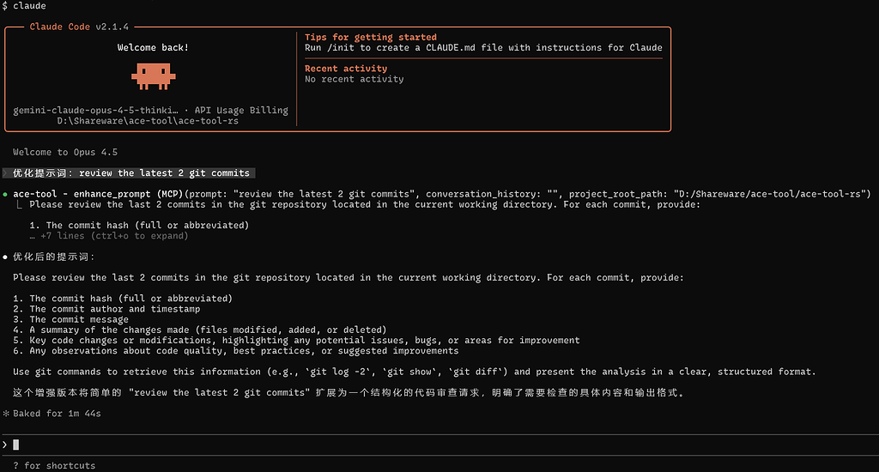The height and width of the screenshot is (472, 879).
Task: Click the Claude Code pixel mascot icon
Action: tap(153, 76)
